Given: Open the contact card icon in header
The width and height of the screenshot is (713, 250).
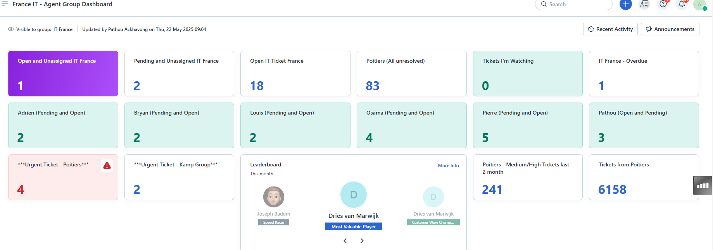Looking at the screenshot, I should (x=644, y=4).
